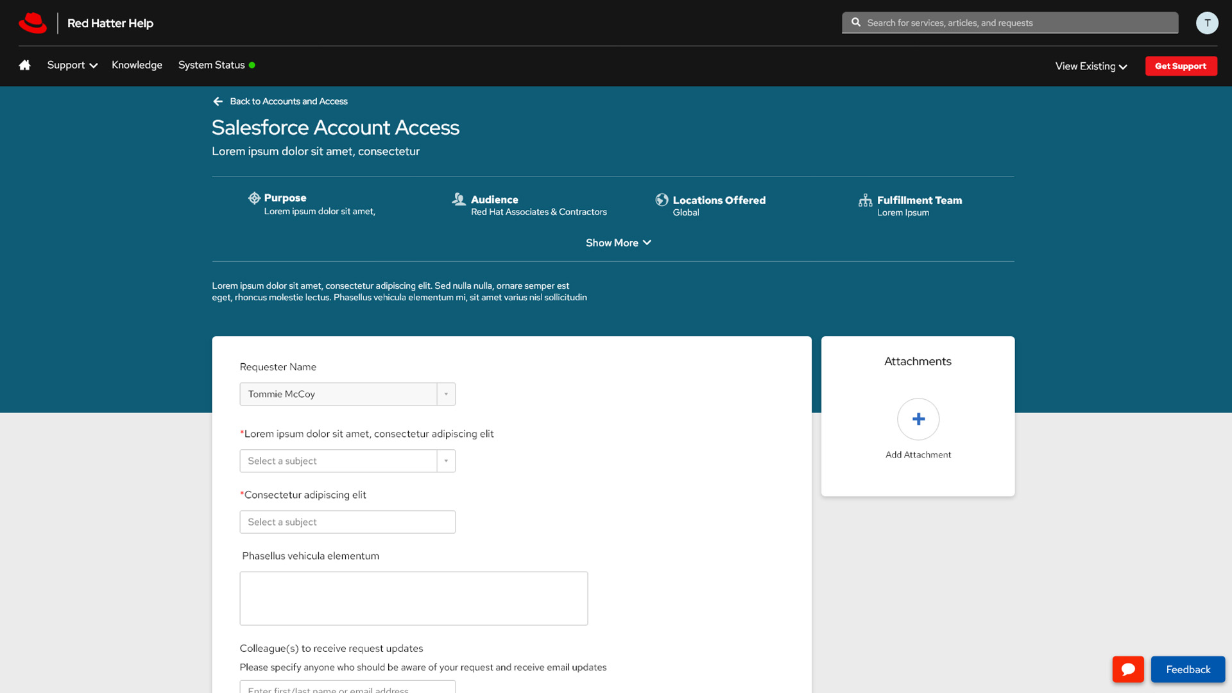Click the back arrow icon

[218, 101]
